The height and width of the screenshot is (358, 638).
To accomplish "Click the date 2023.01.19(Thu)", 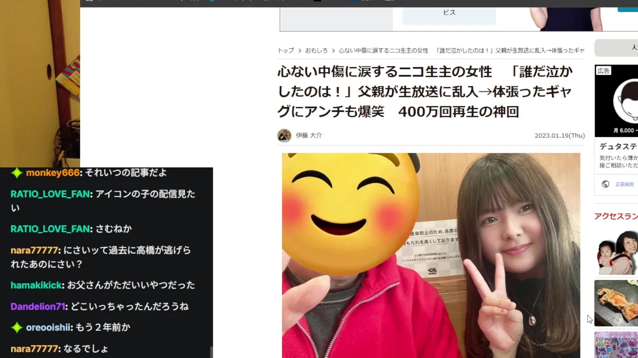I will (x=560, y=135).
